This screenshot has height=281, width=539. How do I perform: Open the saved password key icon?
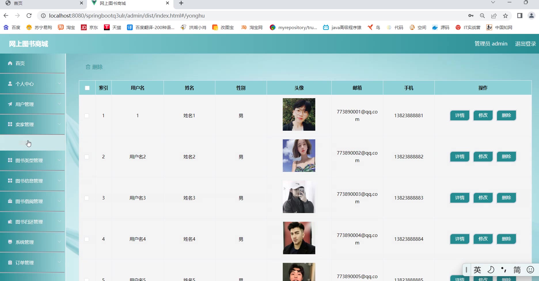click(x=471, y=16)
